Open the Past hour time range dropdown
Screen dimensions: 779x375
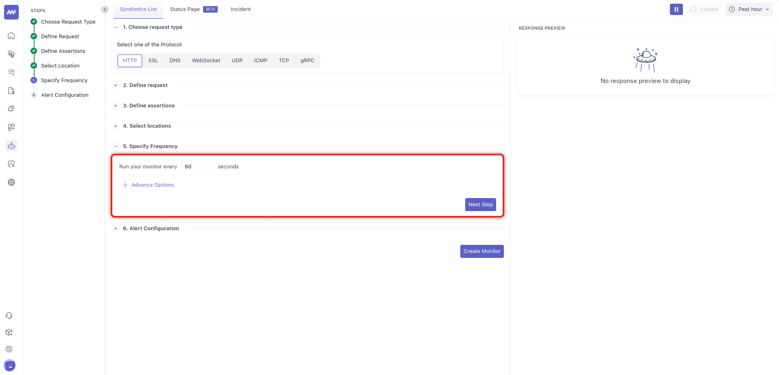[x=748, y=9]
